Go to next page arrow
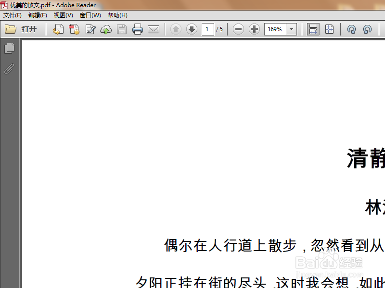The width and height of the screenshot is (385, 288). pyautogui.click(x=192, y=29)
